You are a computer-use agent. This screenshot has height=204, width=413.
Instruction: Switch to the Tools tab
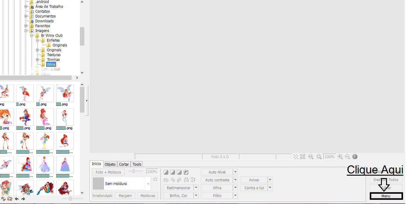pos(137,164)
